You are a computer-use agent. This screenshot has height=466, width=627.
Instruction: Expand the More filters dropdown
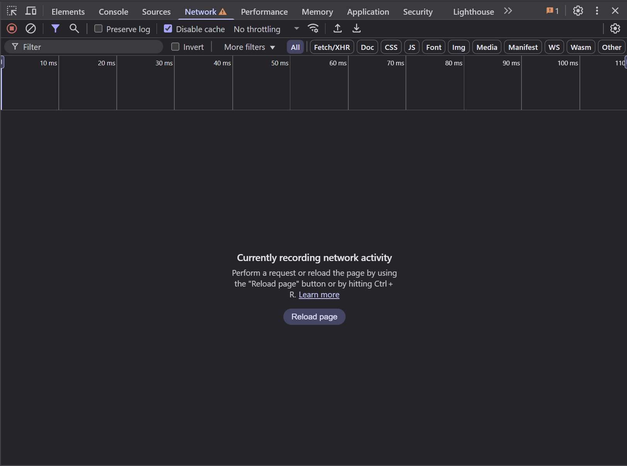[249, 47]
